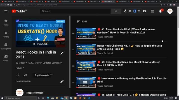Open a new browser tab with plus

(160, 2)
